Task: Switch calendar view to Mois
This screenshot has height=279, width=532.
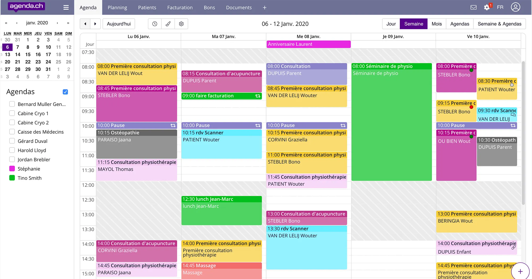Action: [437, 24]
